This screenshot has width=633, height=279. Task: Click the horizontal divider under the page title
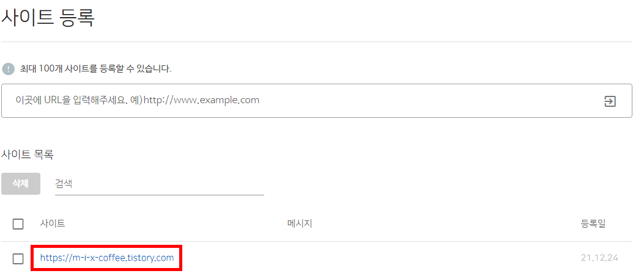317,42
